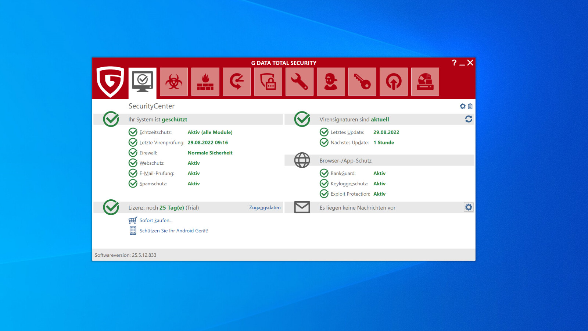Click 'Schützen Sie Ihr Android Gerät!' link
Viewport: 588px width, 331px height.
(174, 231)
